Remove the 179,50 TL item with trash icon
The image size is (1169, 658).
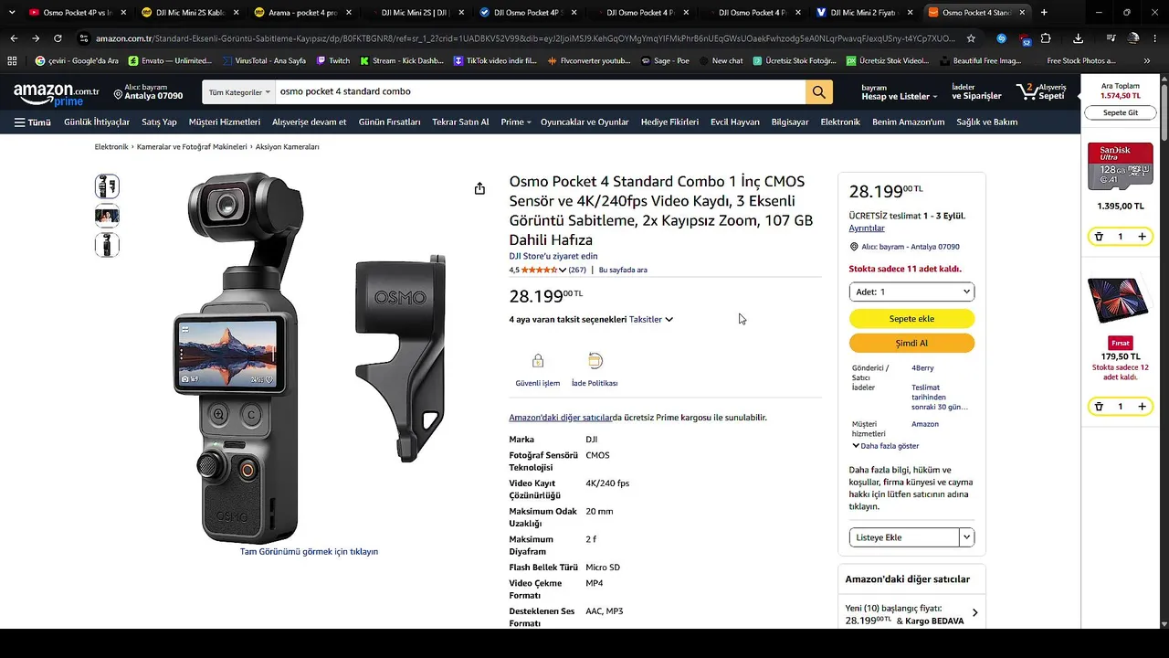pos(1099,407)
